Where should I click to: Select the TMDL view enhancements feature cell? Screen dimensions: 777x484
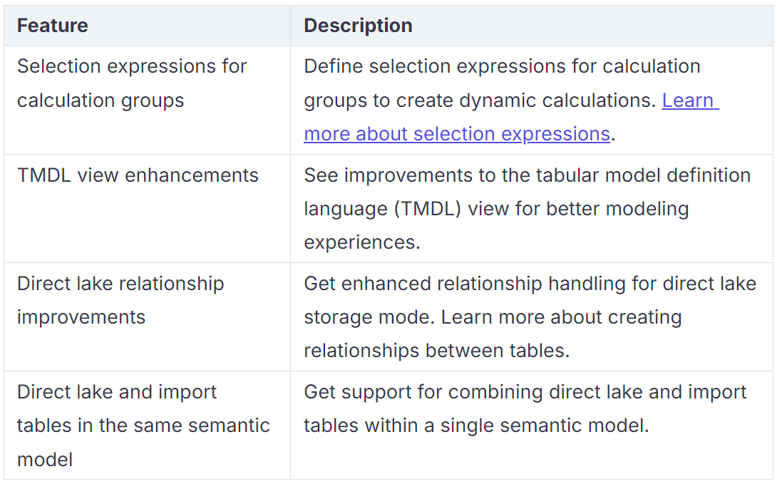tap(138, 175)
